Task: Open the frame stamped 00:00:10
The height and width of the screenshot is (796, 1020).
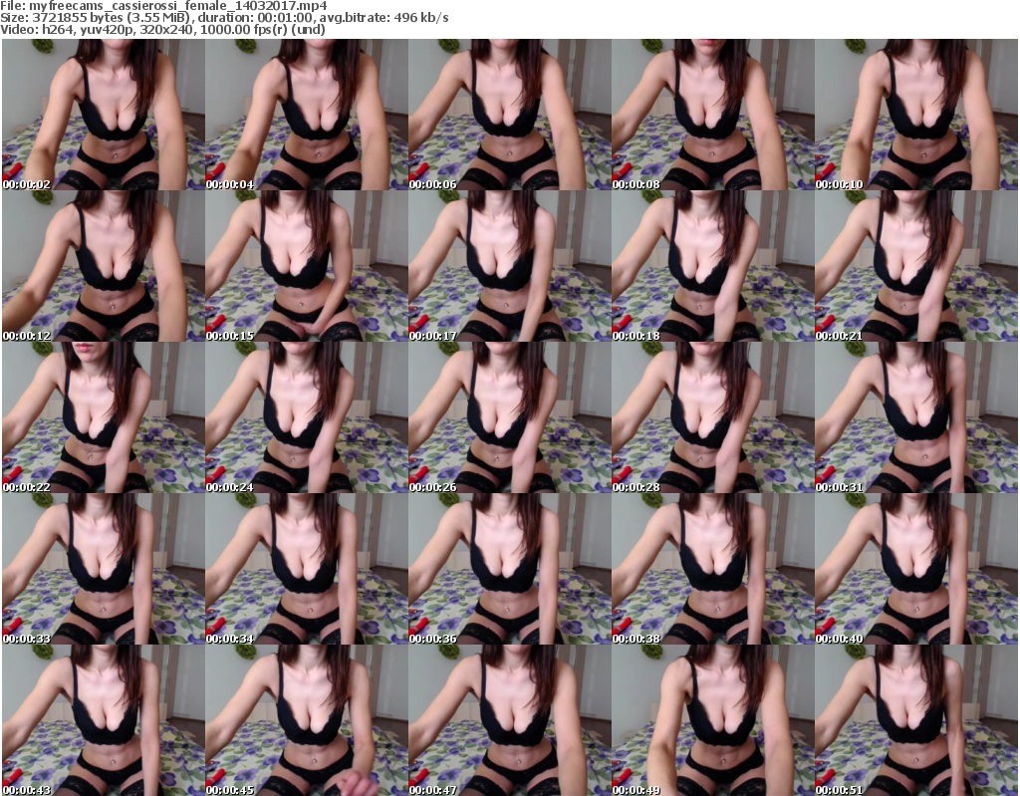Action: click(916, 115)
